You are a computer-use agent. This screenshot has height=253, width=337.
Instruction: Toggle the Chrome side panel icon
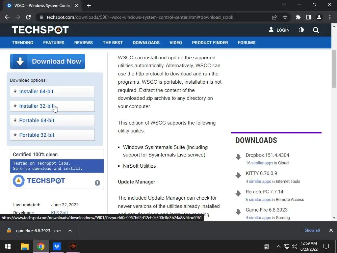pyautogui.click(x=309, y=17)
